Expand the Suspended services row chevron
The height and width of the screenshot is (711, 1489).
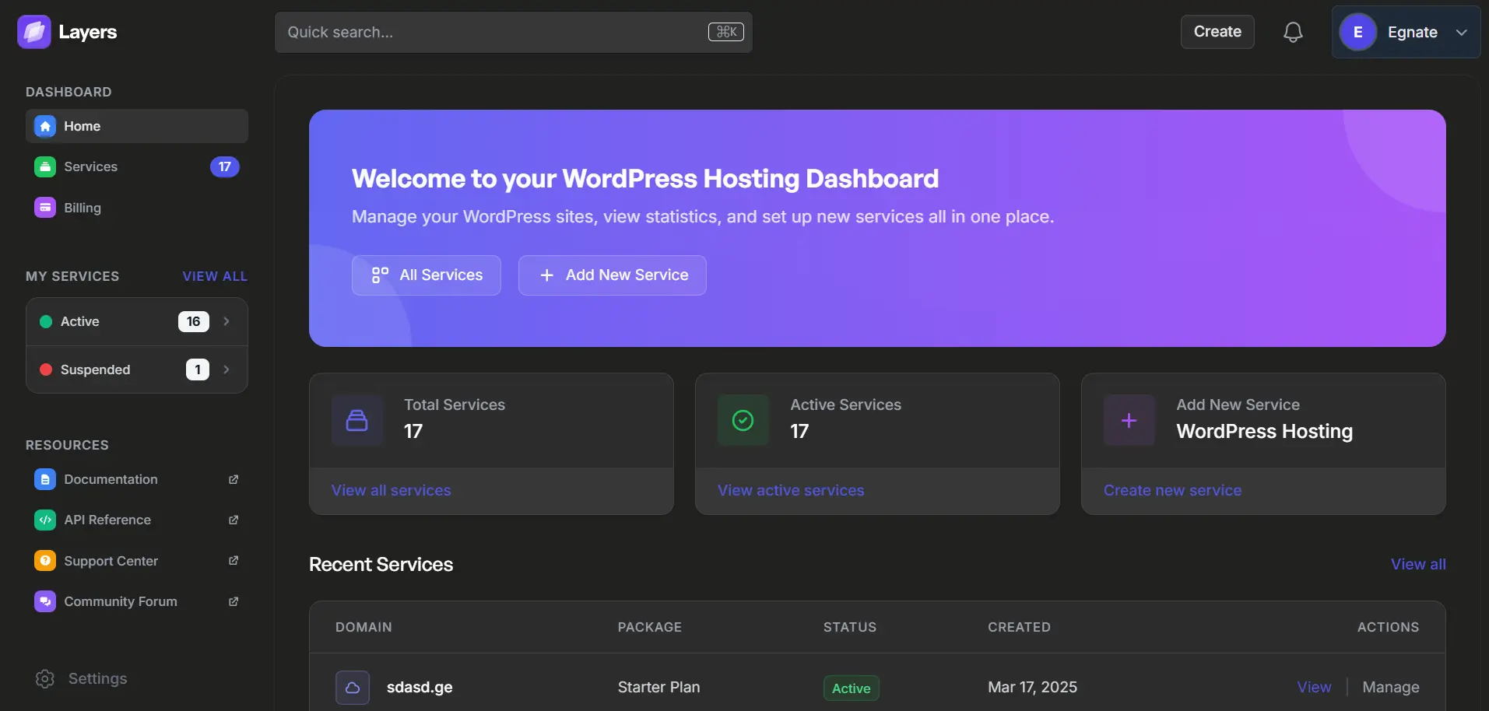(227, 370)
